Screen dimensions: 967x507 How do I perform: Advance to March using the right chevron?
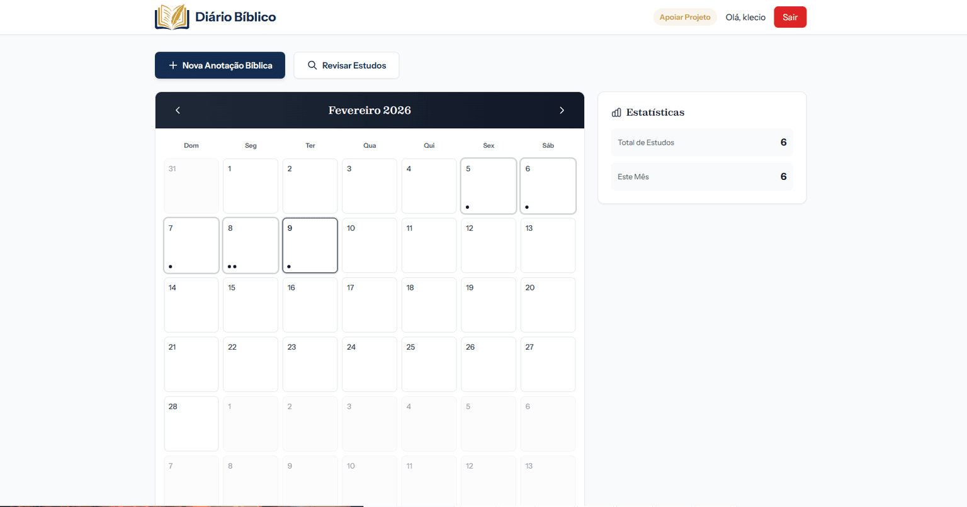(x=562, y=110)
